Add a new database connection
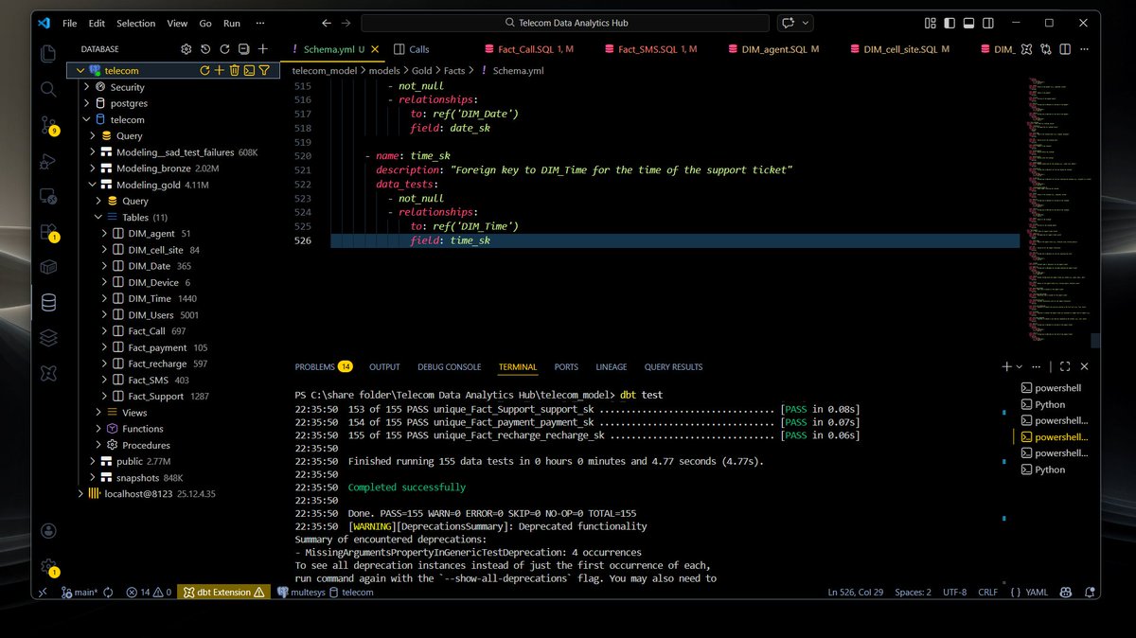Viewport: 1136px width, 638px height. (263, 49)
